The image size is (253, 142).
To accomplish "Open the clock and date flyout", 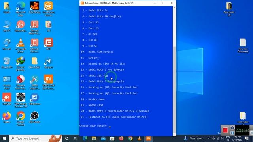I will pos(237,138).
